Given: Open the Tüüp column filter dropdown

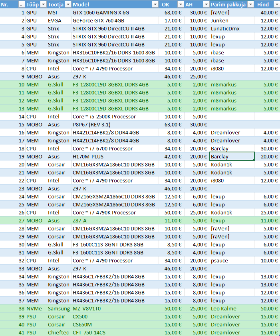Looking at the screenshot, I should pyautogui.click(x=44, y=4).
